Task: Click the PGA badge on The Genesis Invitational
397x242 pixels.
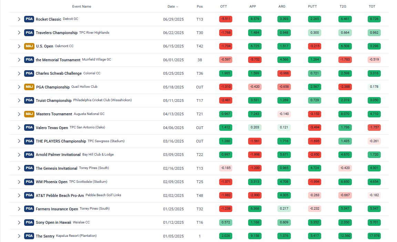Action: pos(29,168)
